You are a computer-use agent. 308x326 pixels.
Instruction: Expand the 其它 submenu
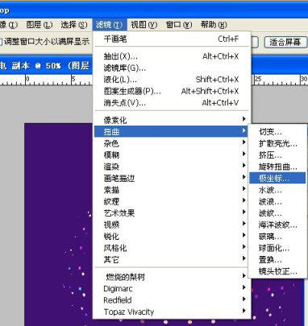tap(172, 259)
